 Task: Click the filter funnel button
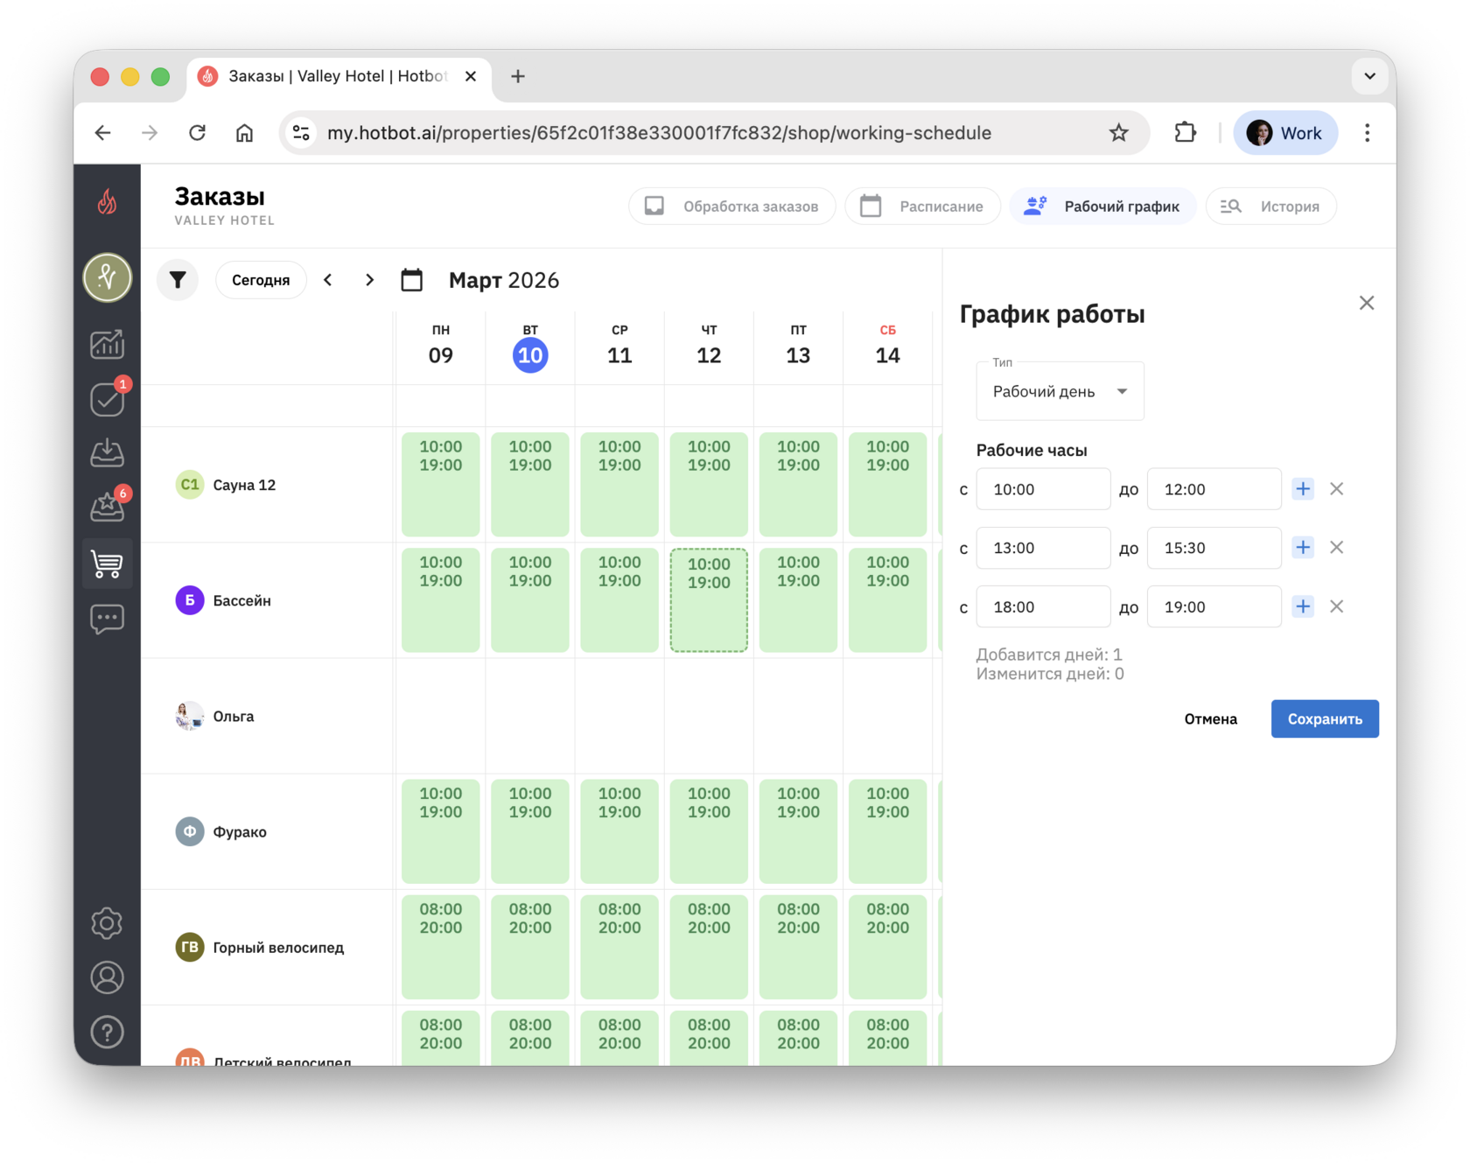pyautogui.click(x=178, y=280)
